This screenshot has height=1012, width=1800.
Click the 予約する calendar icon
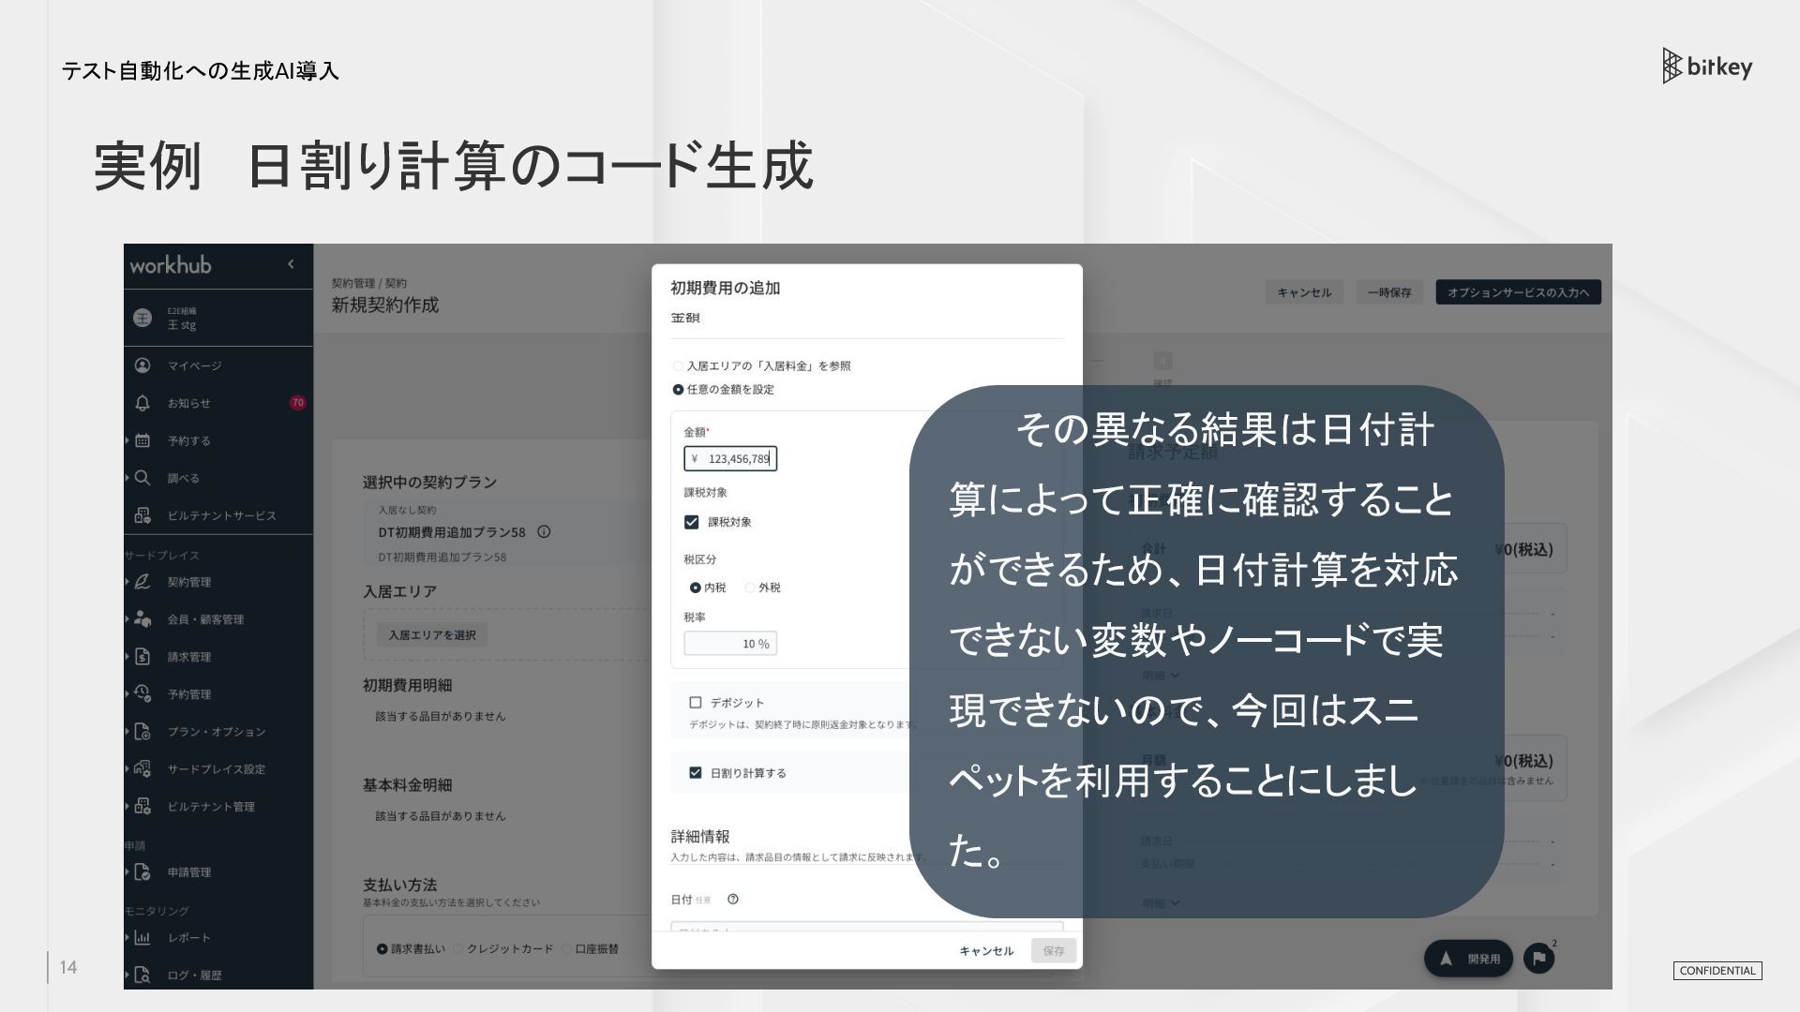pos(142,440)
